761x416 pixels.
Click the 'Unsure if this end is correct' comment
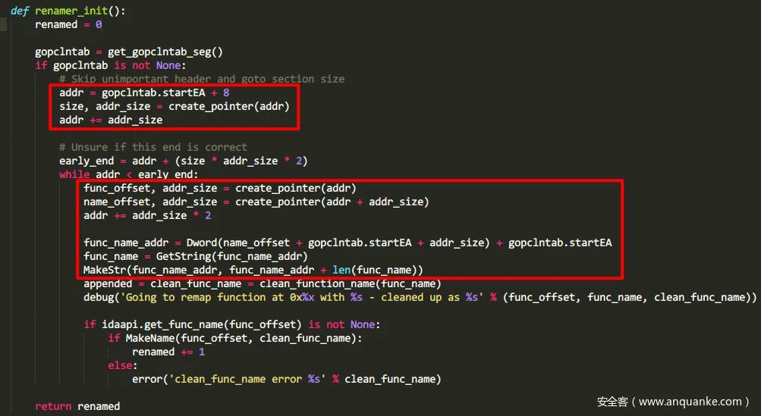(153, 147)
